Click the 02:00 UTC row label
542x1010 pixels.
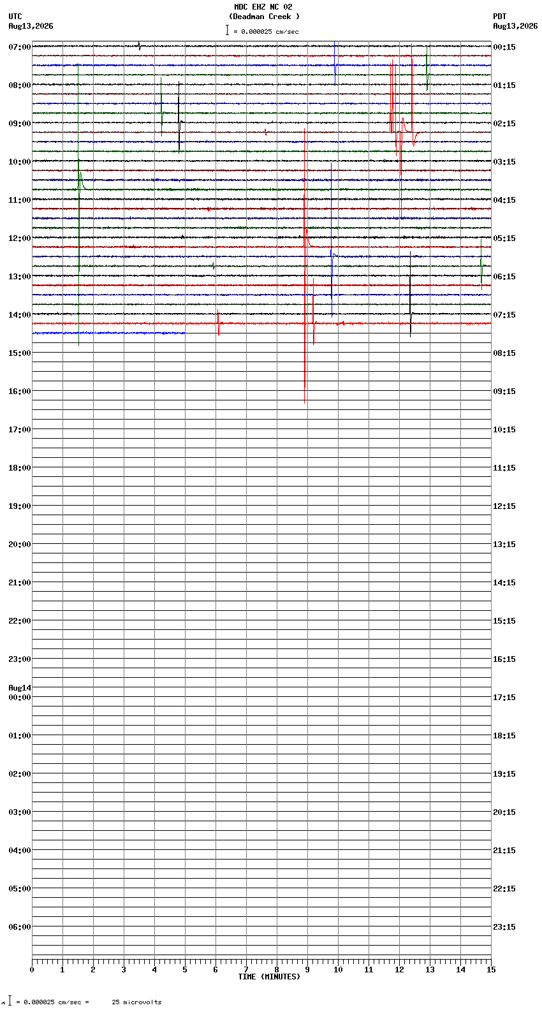coord(20,774)
